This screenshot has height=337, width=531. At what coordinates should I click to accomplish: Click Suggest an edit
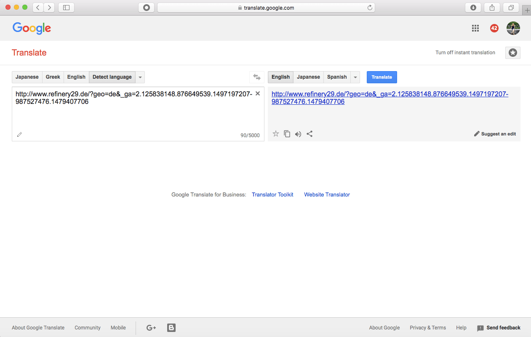click(495, 134)
